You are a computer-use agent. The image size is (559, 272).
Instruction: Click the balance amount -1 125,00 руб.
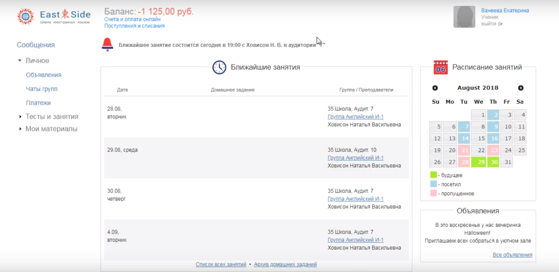165,12
